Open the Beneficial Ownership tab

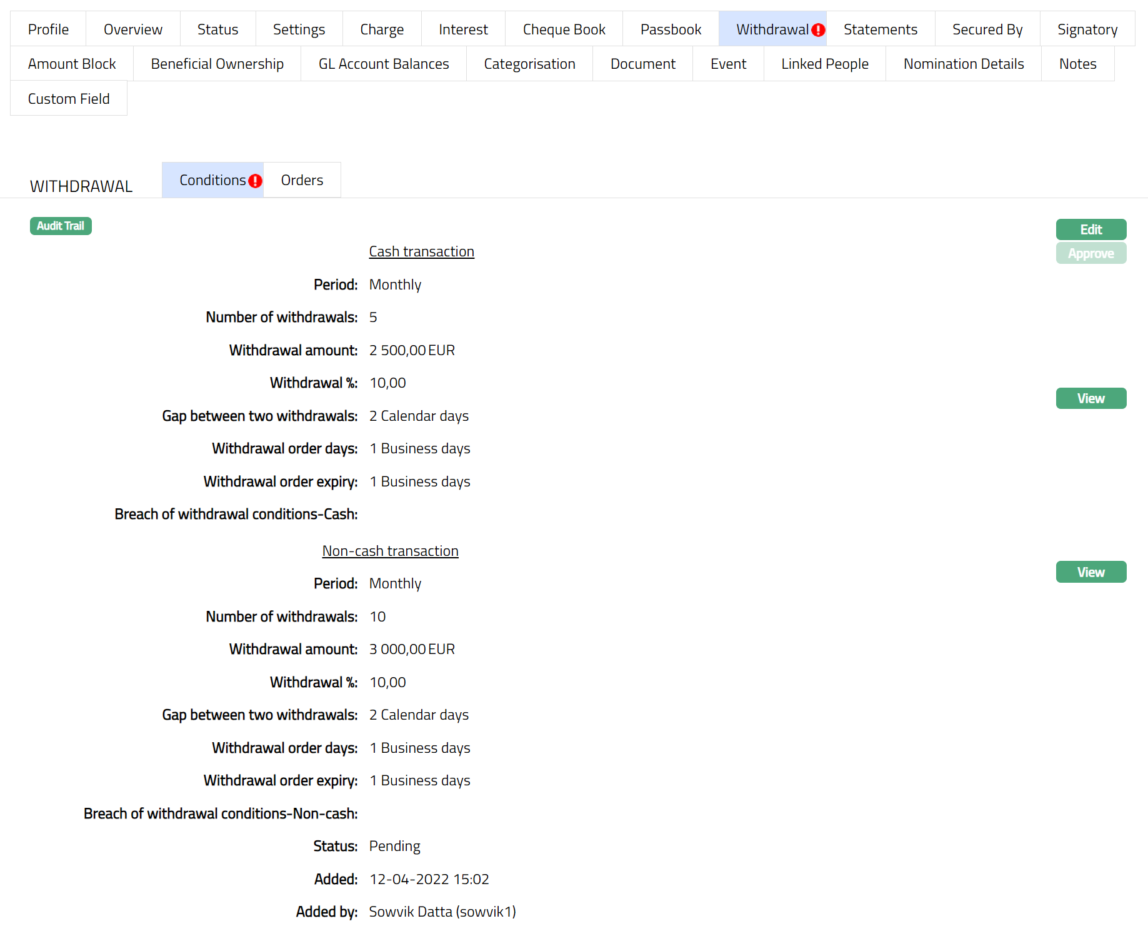[217, 64]
